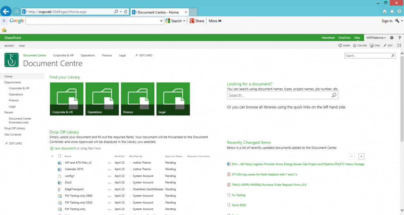404x215 pixels.
Task: Toggle select all items checkmark
Action: [x=52, y=156]
